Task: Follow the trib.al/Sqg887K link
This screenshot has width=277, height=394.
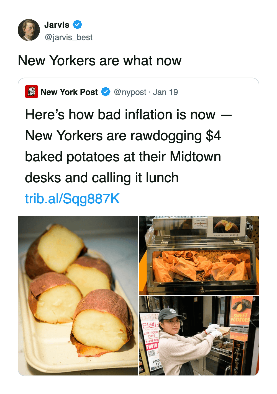Action: [72, 199]
